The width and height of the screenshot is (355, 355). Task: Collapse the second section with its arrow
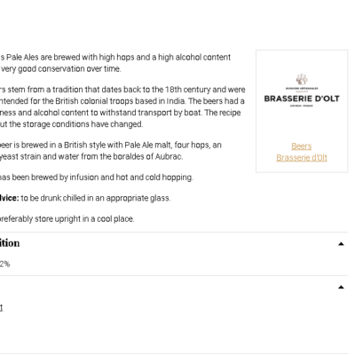341,287
